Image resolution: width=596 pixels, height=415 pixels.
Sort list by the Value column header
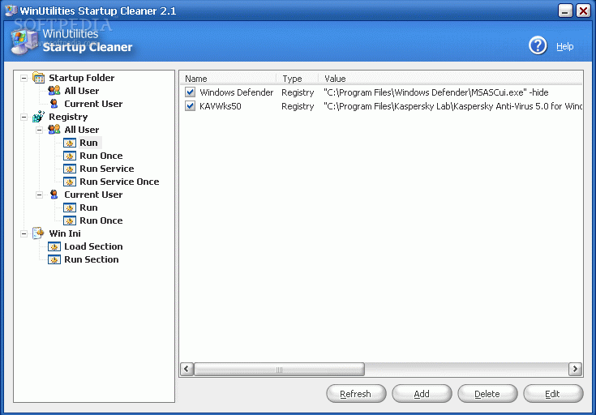[x=450, y=79]
